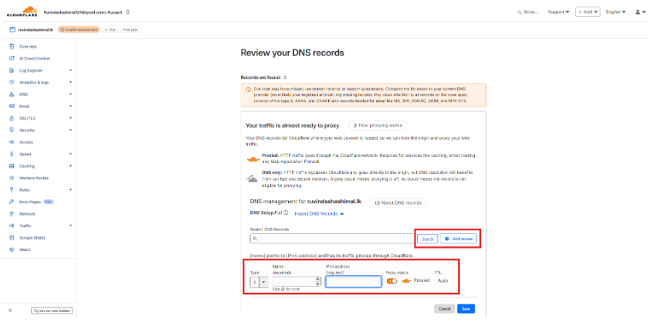Click the DNS Setup info icon

pos(286,213)
